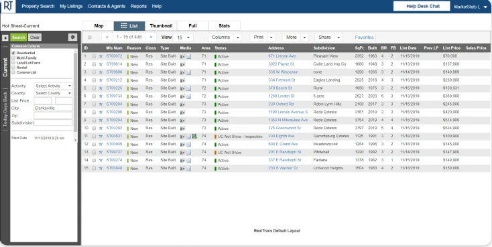The image size is (492, 247).
Task: Switch to the Stats tab
Action: tap(225, 26)
